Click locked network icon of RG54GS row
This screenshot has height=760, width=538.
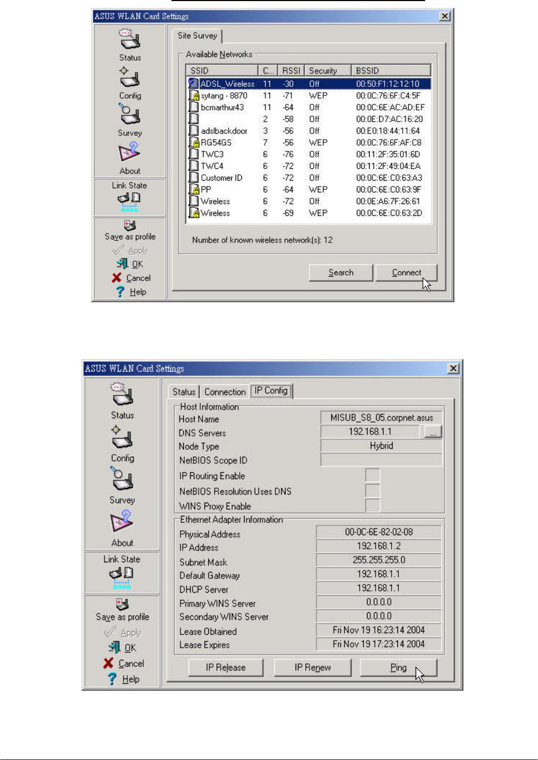[194, 142]
